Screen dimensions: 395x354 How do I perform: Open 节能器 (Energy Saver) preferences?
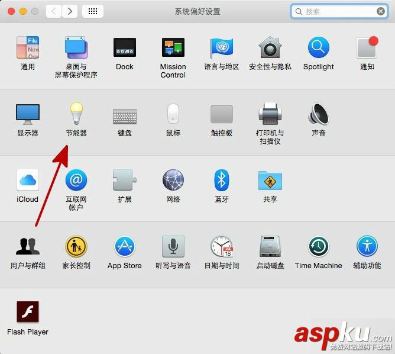click(76, 114)
